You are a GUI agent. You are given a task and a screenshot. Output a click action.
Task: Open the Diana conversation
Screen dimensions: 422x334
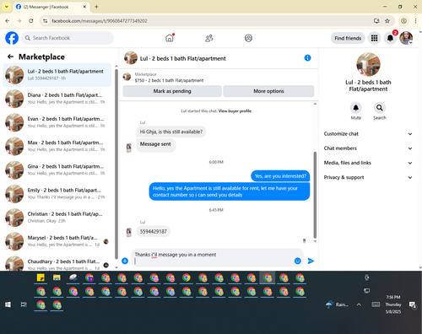tap(57, 99)
